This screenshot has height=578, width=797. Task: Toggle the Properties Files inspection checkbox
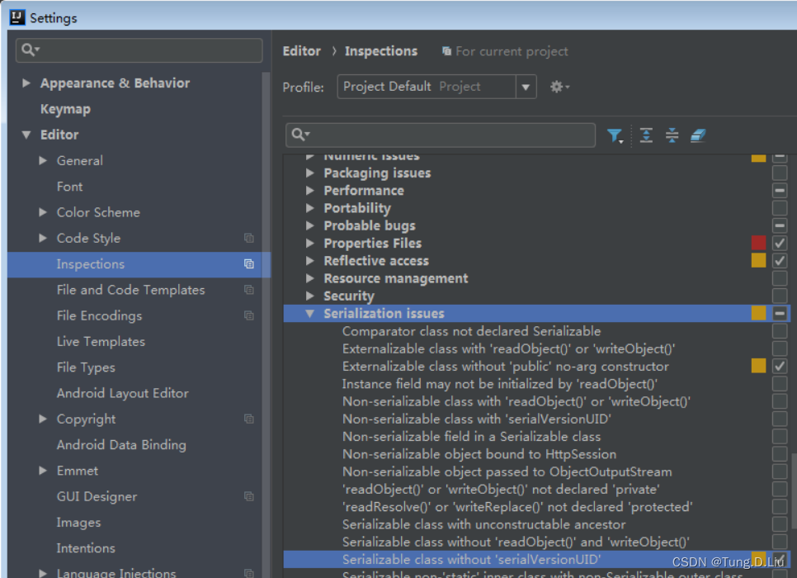coord(779,244)
